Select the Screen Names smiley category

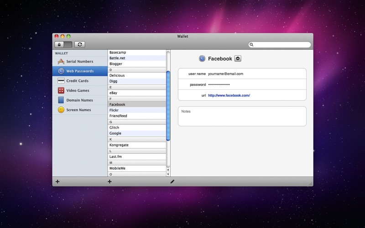point(61,110)
